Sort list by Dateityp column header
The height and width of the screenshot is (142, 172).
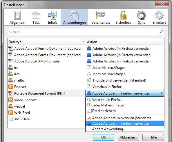46,42
